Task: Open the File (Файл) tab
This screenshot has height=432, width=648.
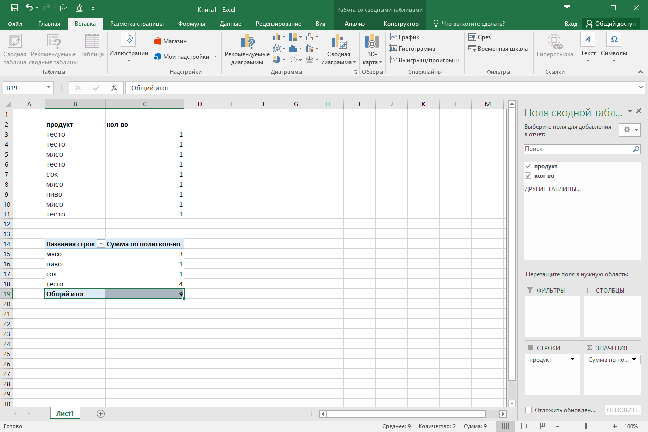Action: 15,24
